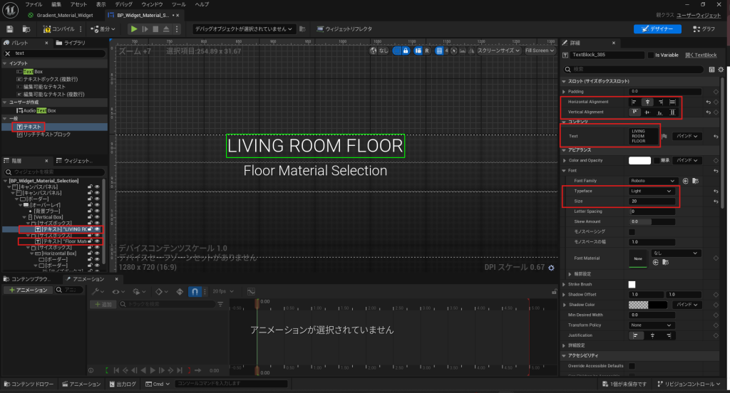730x393 pixels.
Task: Click the Save floppy disk icon
Action: pos(10,28)
